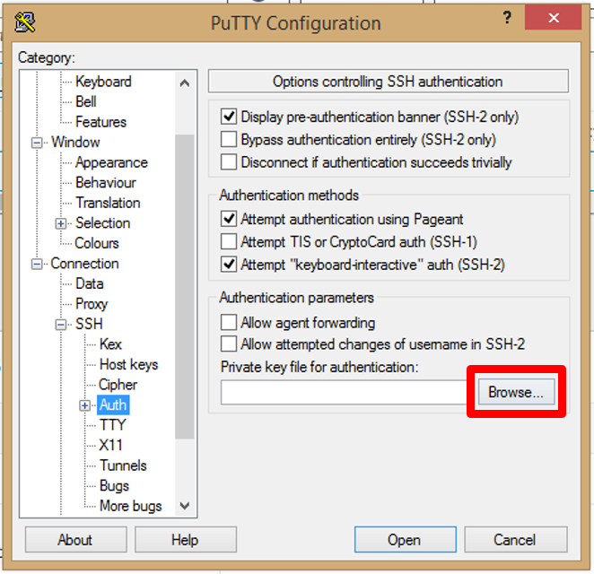Open the Appearance category
The image size is (594, 574).
tap(111, 162)
